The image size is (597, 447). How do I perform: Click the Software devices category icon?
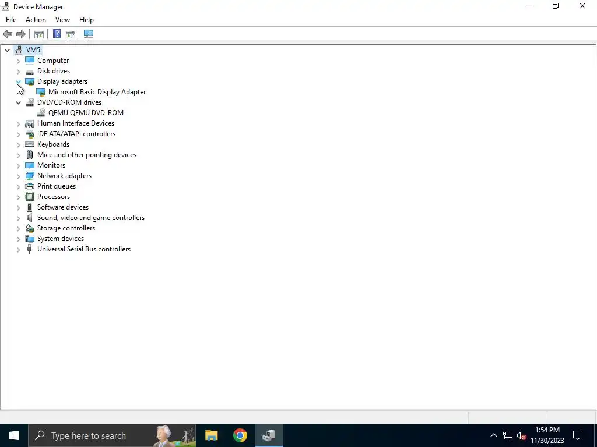coord(30,207)
